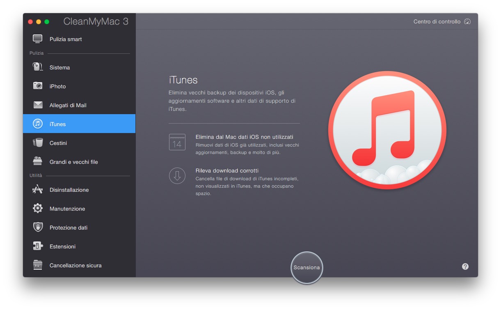Click the green fullscreen window button
Screen dimensions: 501x310
click(x=47, y=22)
